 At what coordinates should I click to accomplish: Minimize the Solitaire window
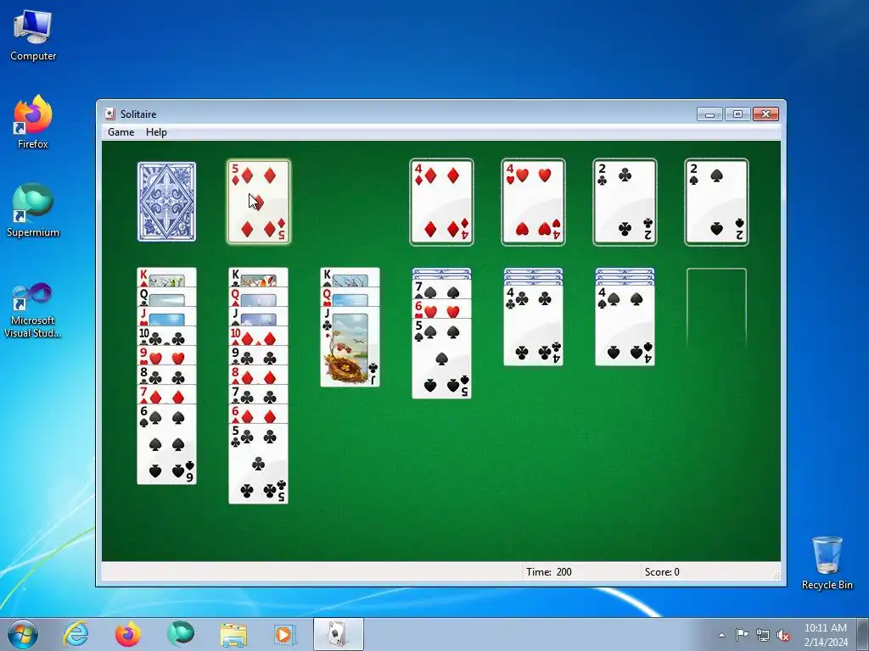pyautogui.click(x=709, y=114)
